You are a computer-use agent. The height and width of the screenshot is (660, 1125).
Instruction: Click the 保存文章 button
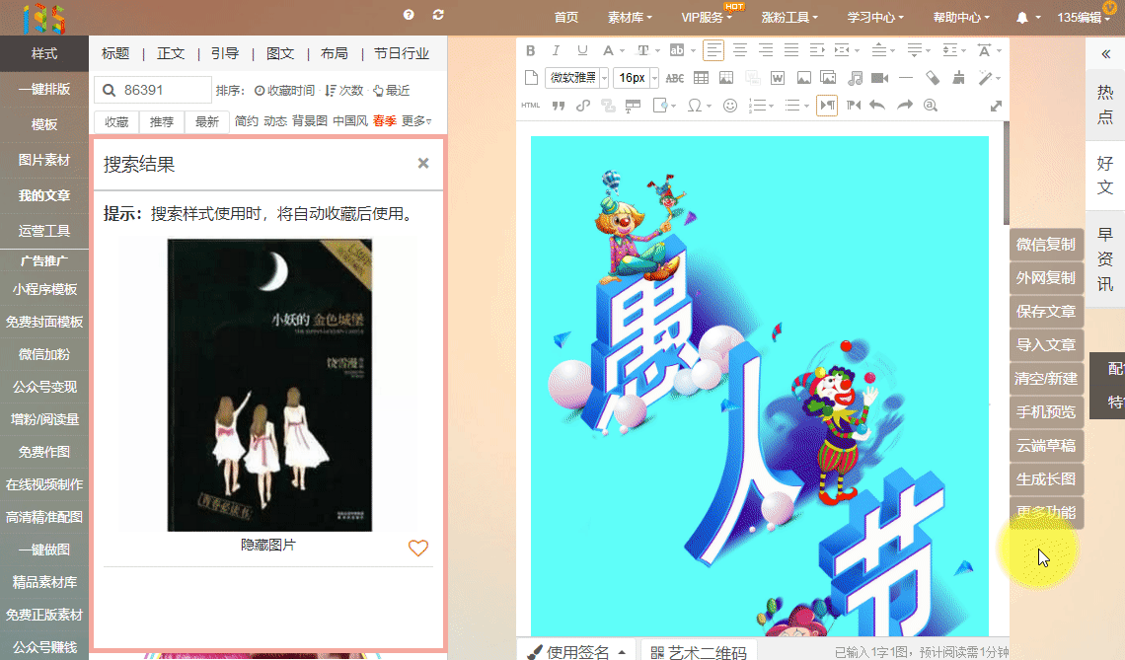[x=1046, y=312]
